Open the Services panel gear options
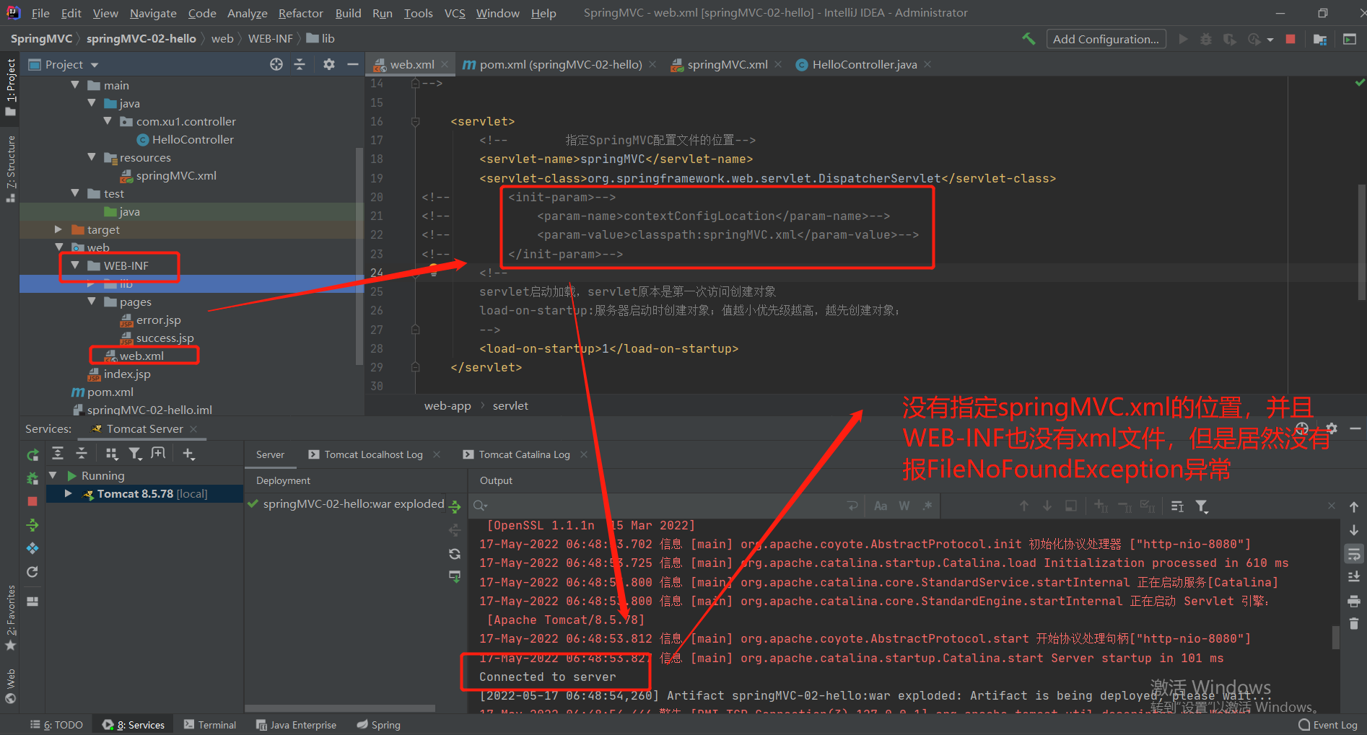 [1332, 428]
